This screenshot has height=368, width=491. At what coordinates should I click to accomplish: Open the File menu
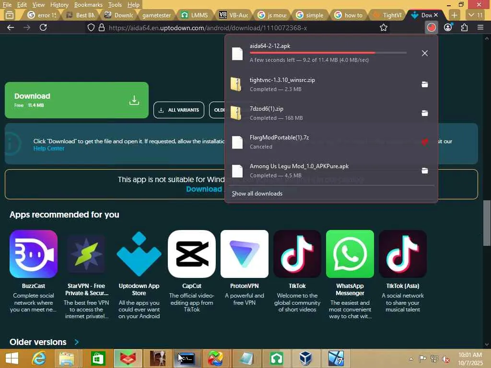click(7, 5)
